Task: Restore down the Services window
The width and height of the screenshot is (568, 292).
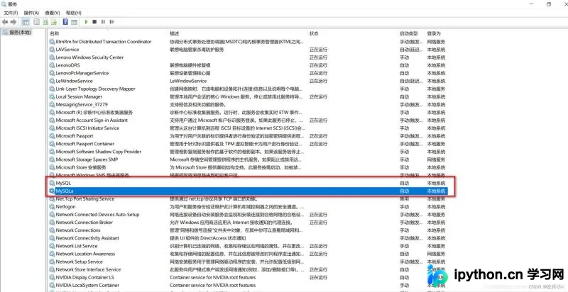Action: [549, 4]
